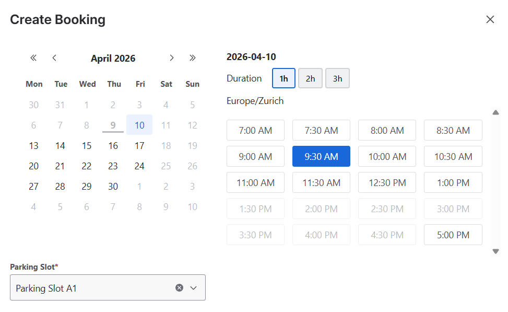Choose the 5:00 PM time slot
Screen dimensions: 508x312
tap(453, 235)
